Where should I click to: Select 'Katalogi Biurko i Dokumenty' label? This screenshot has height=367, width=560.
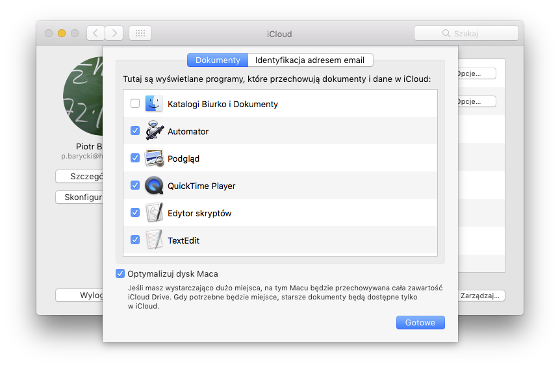pos(222,104)
